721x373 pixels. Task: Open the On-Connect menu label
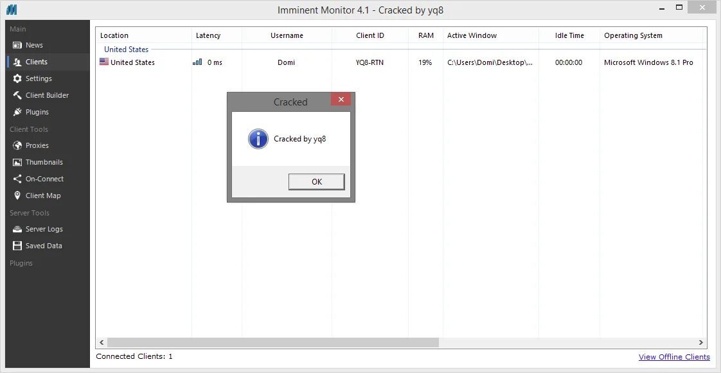click(x=44, y=179)
